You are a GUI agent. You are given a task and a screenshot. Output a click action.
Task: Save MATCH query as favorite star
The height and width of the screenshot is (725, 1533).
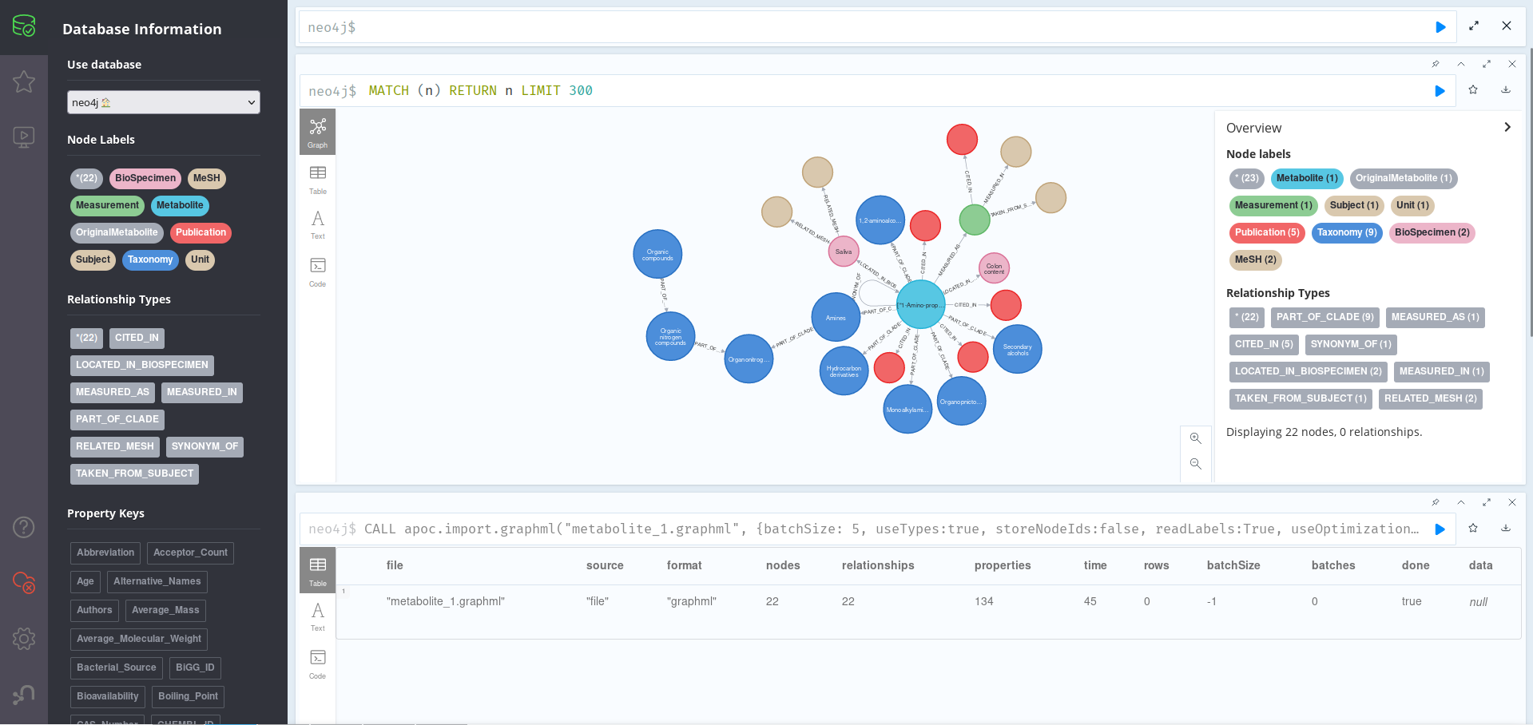[1473, 90]
